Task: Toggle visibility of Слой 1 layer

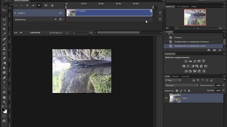Action: [166, 98]
